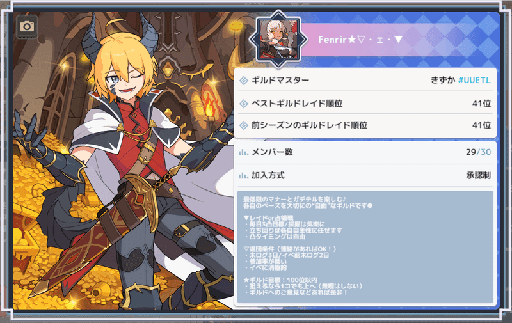Click the diamond icon beside 前シーズンのギルドレイド順位
The image size is (512, 323).
(244, 125)
